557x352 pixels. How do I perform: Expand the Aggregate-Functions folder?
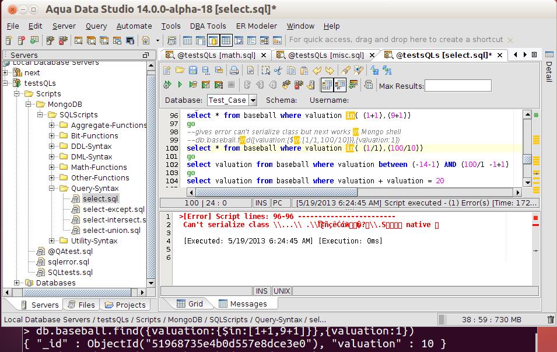tap(52, 126)
